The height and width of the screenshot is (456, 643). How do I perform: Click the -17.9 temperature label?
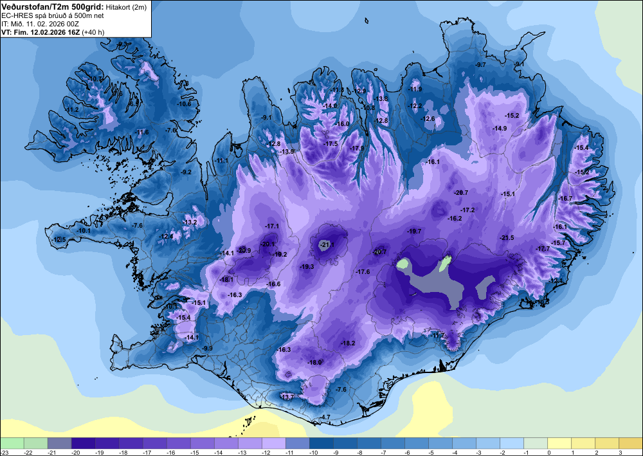(x=357, y=149)
